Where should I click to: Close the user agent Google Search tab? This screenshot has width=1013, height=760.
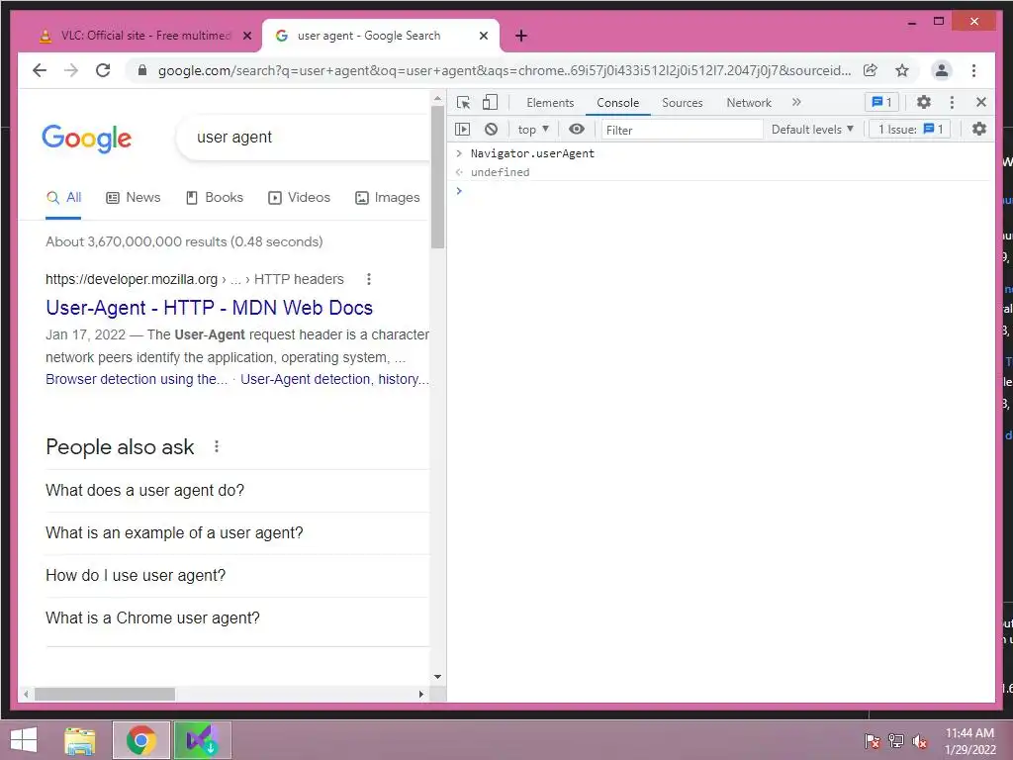pos(483,37)
